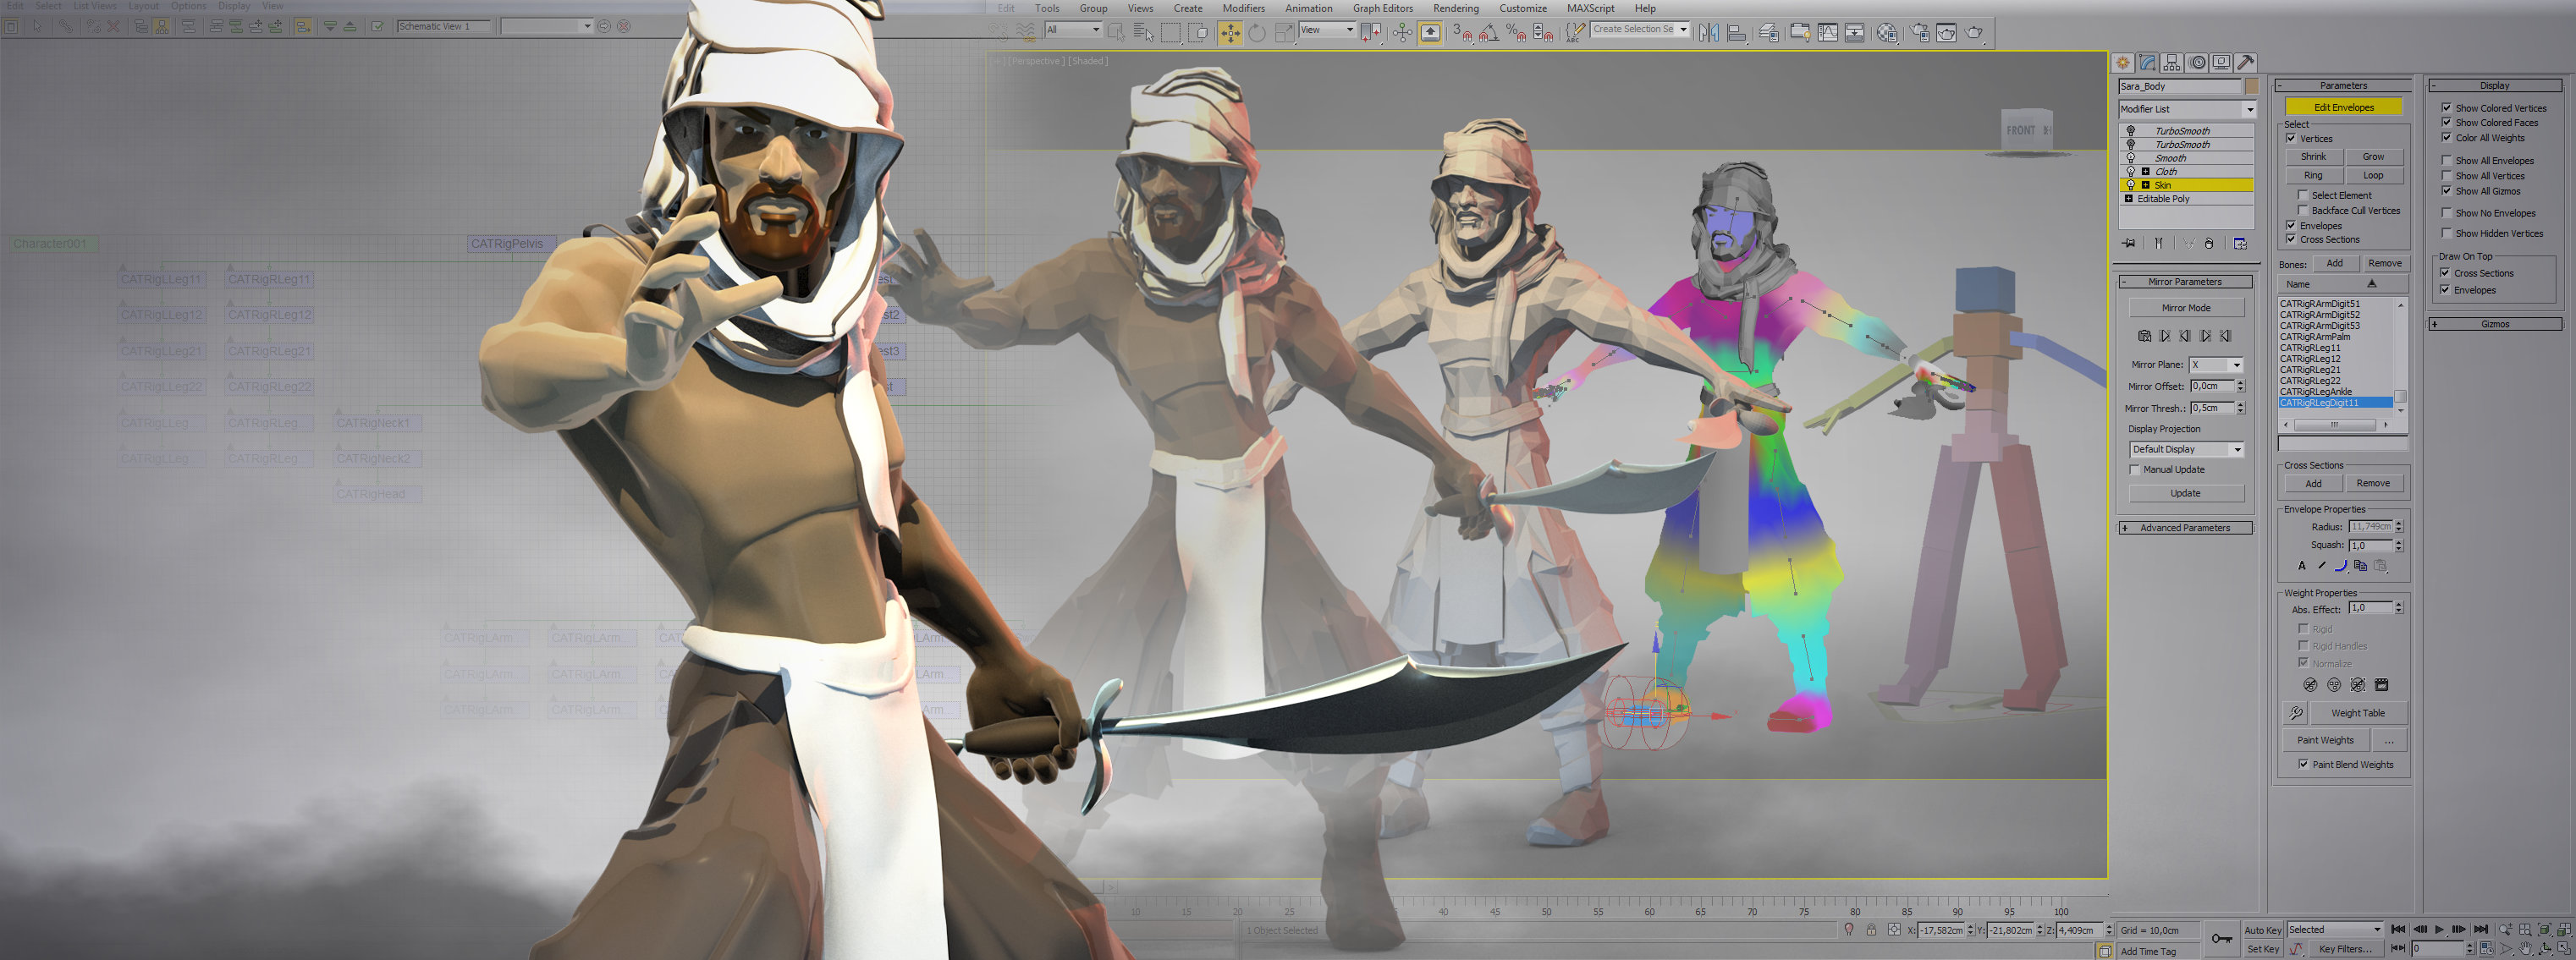Screen dimensions: 2576x960
Task: Click Configure Modifier Sets icon
Action: [x=2240, y=244]
